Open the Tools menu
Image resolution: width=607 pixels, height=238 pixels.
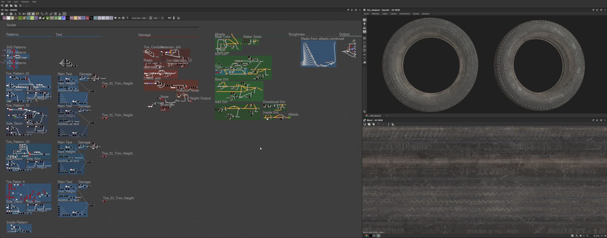[x=16, y=2]
